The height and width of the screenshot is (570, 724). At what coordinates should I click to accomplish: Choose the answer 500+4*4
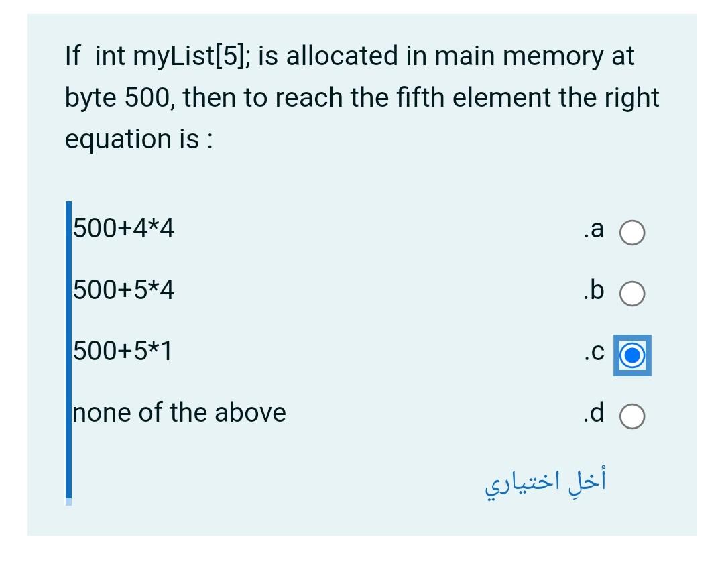click(x=123, y=229)
